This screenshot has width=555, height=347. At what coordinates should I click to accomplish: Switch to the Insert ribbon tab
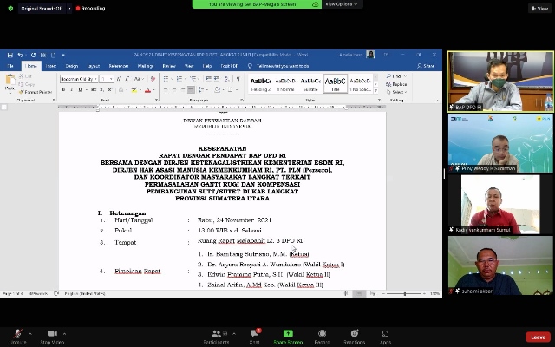51,66
